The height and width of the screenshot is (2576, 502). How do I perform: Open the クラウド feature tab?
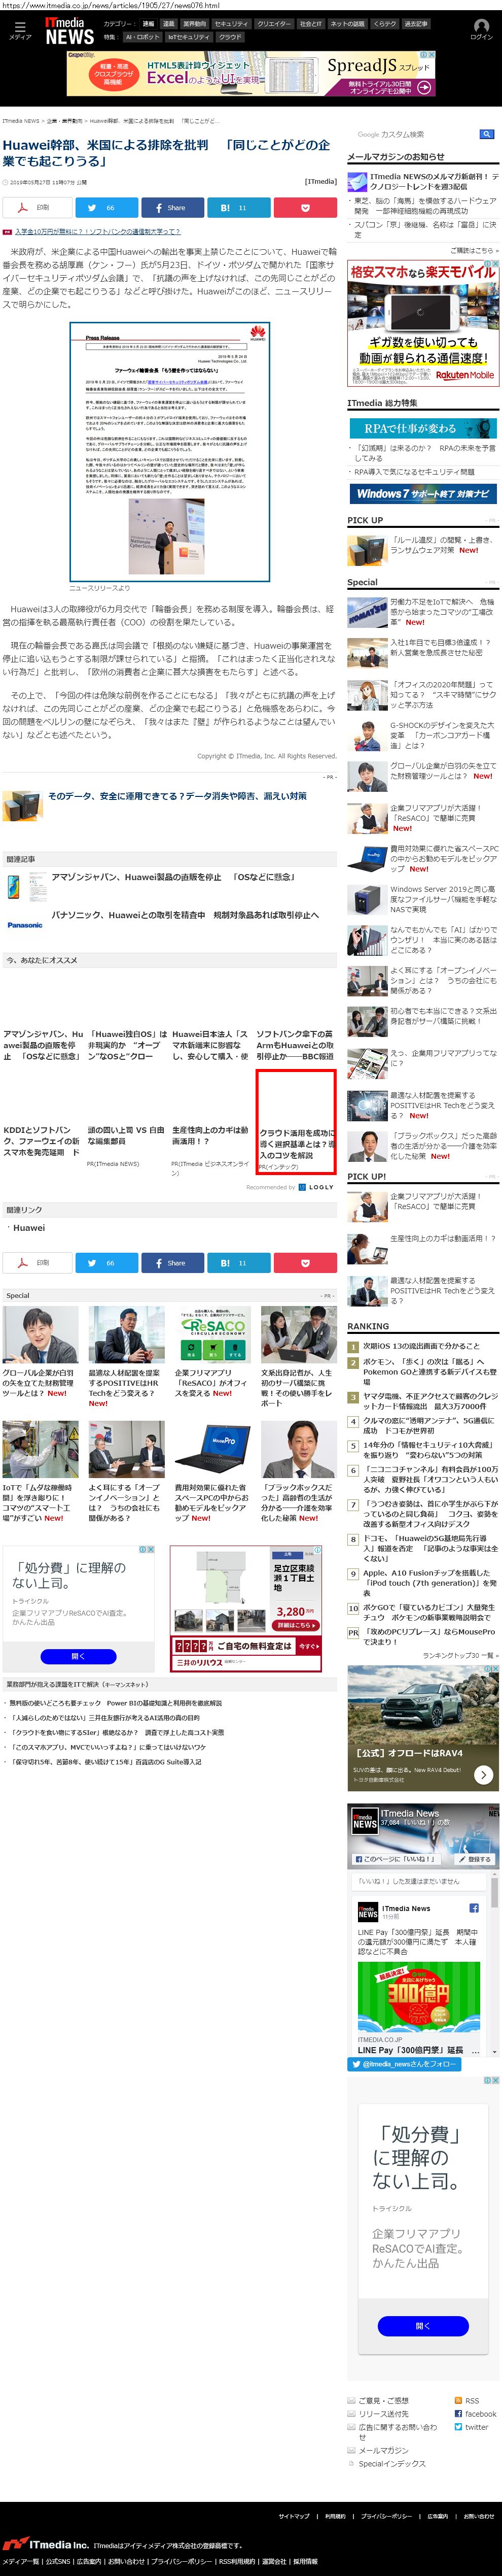click(231, 37)
